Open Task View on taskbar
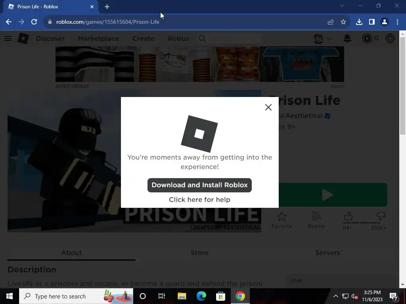 pyautogui.click(x=162, y=296)
